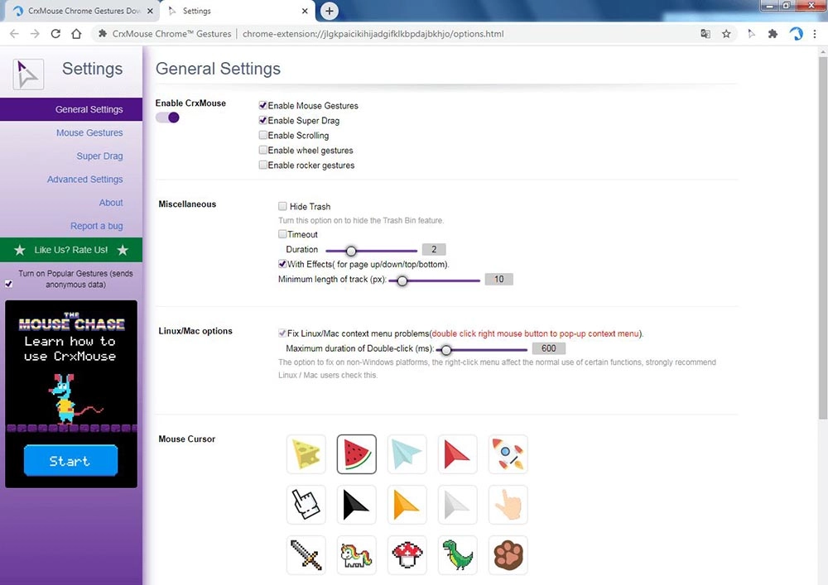Go to the browser home page icon
The height and width of the screenshot is (585, 828).
[x=76, y=34]
